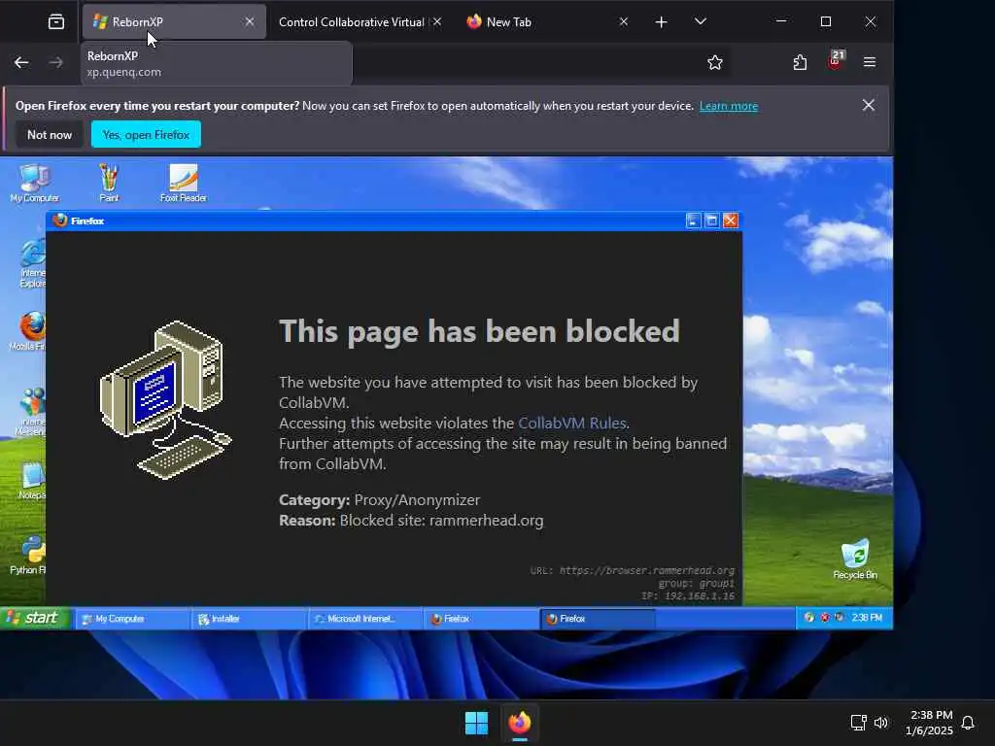
Task: Click the Not now button
Action: click(x=50, y=134)
